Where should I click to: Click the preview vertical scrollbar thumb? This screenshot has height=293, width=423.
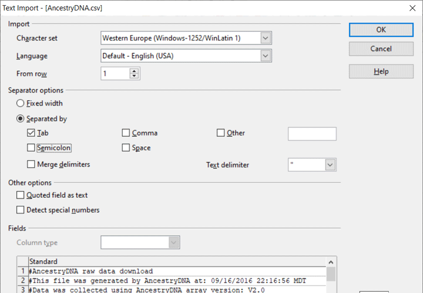[x=331, y=274]
